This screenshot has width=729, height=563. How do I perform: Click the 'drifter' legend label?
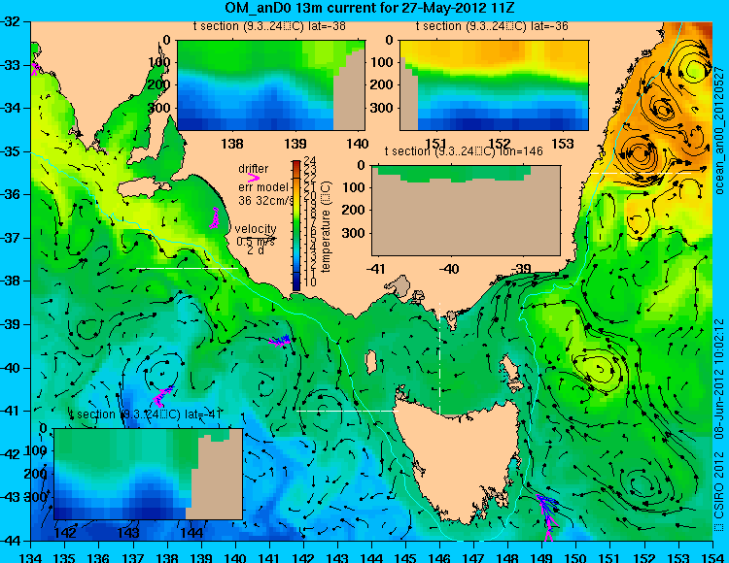pos(254,169)
